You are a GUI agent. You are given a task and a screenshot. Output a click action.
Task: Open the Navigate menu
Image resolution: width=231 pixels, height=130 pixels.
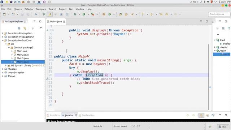click(41, 9)
